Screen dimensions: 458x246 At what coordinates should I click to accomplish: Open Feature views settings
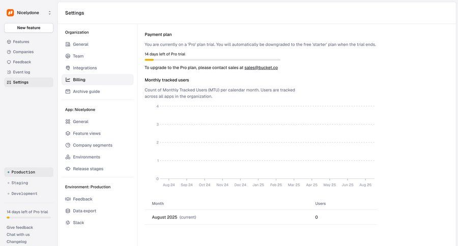pyautogui.click(x=98, y=133)
